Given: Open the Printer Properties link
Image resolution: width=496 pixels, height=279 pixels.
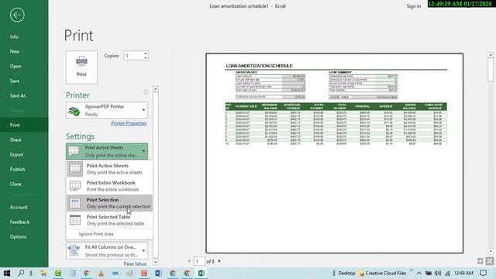Looking at the screenshot, I should click(x=129, y=123).
